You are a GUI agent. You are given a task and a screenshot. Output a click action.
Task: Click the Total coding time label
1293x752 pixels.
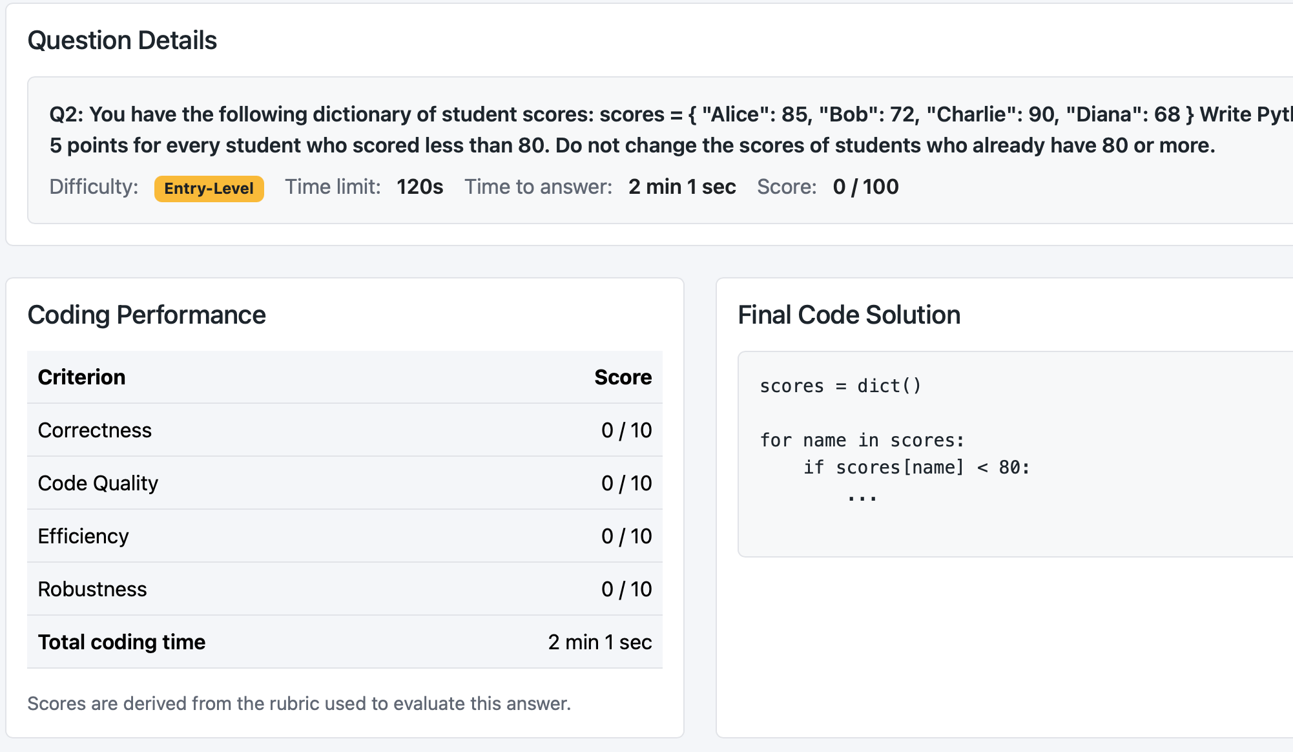121,642
